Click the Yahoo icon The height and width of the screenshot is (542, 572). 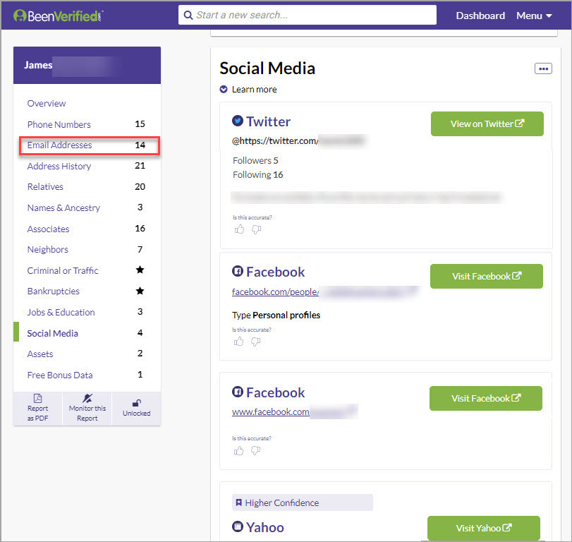[238, 526]
